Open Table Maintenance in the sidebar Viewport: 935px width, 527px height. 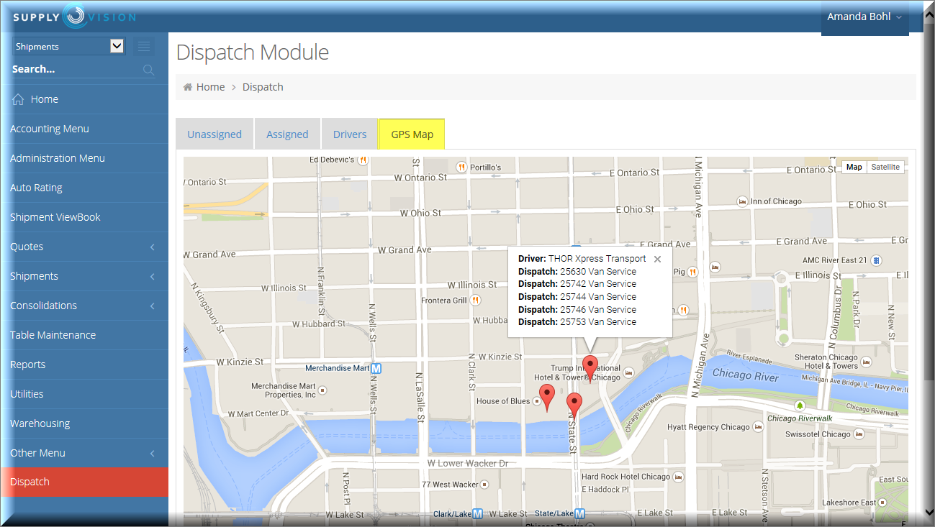(x=84, y=335)
